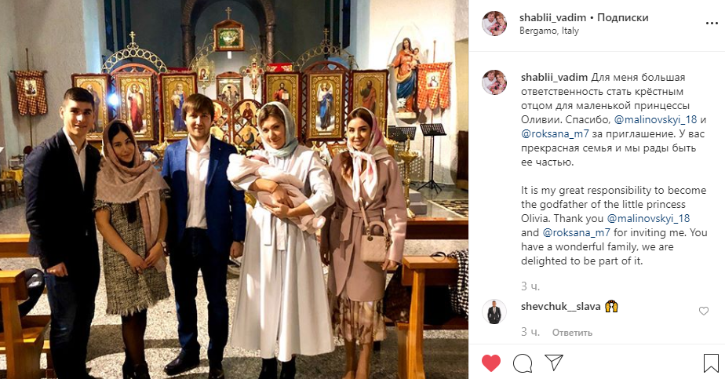Click the shabliiTvadim username in header
This screenshot has width=725, height=379.
(x=552, y=17)
